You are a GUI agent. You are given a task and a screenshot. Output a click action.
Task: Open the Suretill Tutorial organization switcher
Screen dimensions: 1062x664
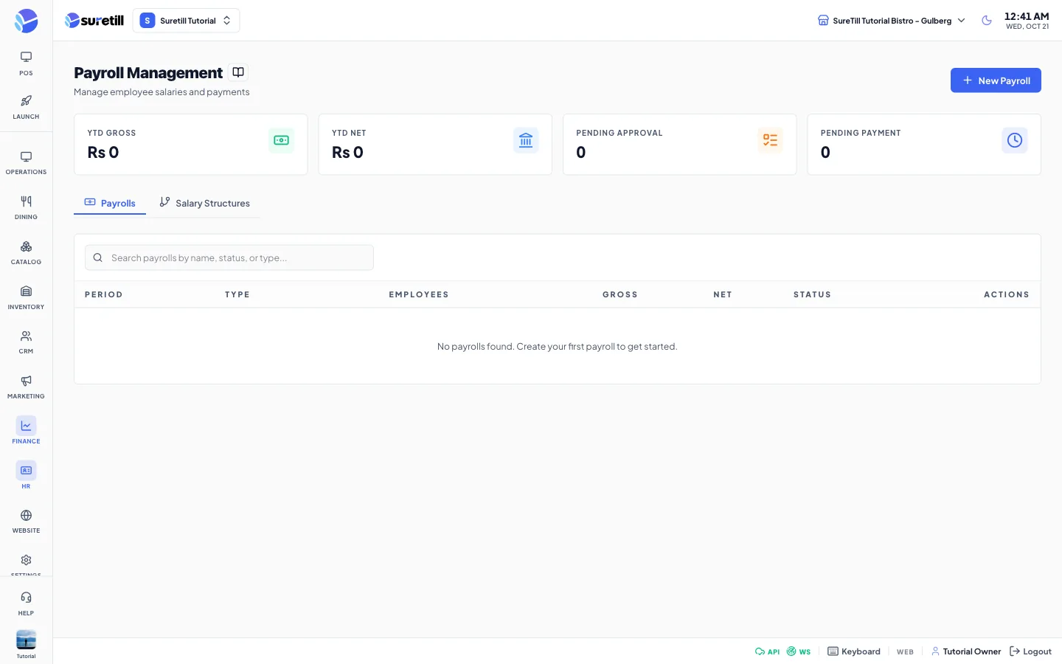[186, 21]
